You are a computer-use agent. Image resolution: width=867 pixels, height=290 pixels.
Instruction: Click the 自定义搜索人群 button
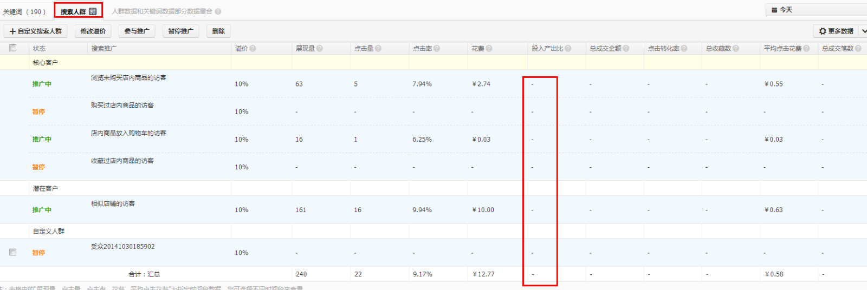point(36,31)
